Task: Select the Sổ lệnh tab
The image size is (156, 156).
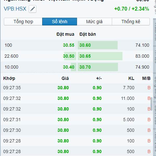Action: pyautogui.click(x=60, y=22)
